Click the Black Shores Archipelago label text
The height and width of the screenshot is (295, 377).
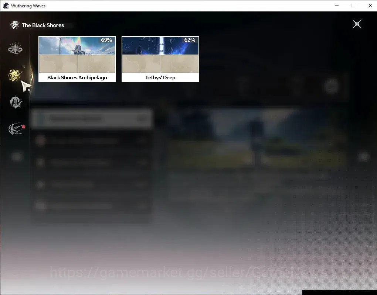pyautogui.click(x=77, y=77)
